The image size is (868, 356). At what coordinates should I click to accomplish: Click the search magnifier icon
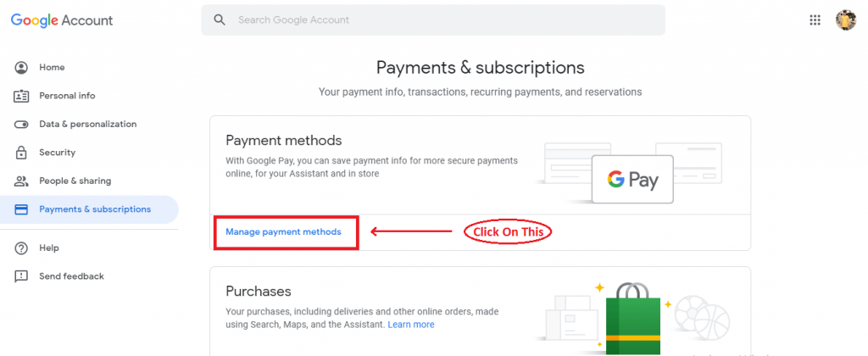point(220,20)
